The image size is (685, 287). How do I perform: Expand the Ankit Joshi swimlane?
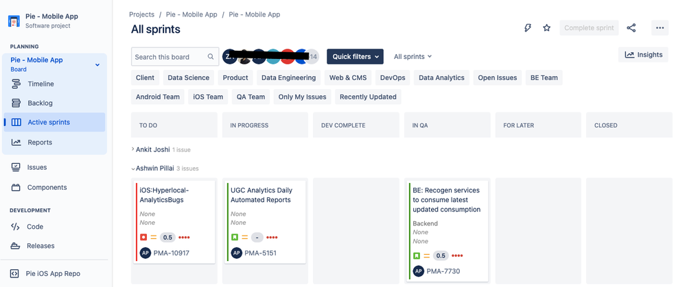(132, 149)
